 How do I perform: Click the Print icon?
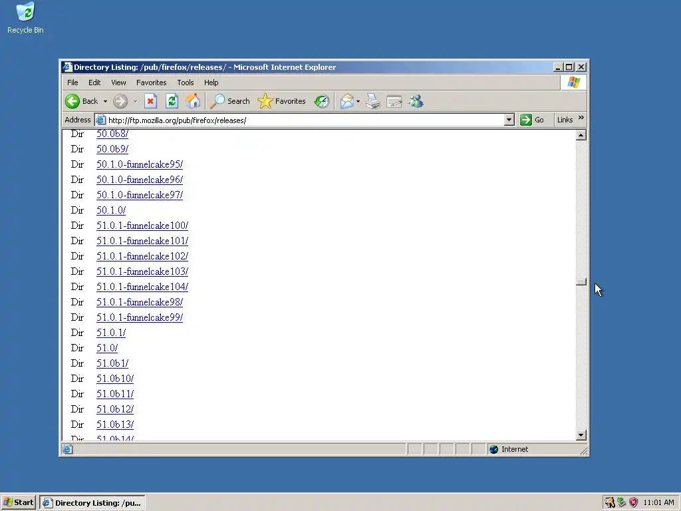pos(372,101)
